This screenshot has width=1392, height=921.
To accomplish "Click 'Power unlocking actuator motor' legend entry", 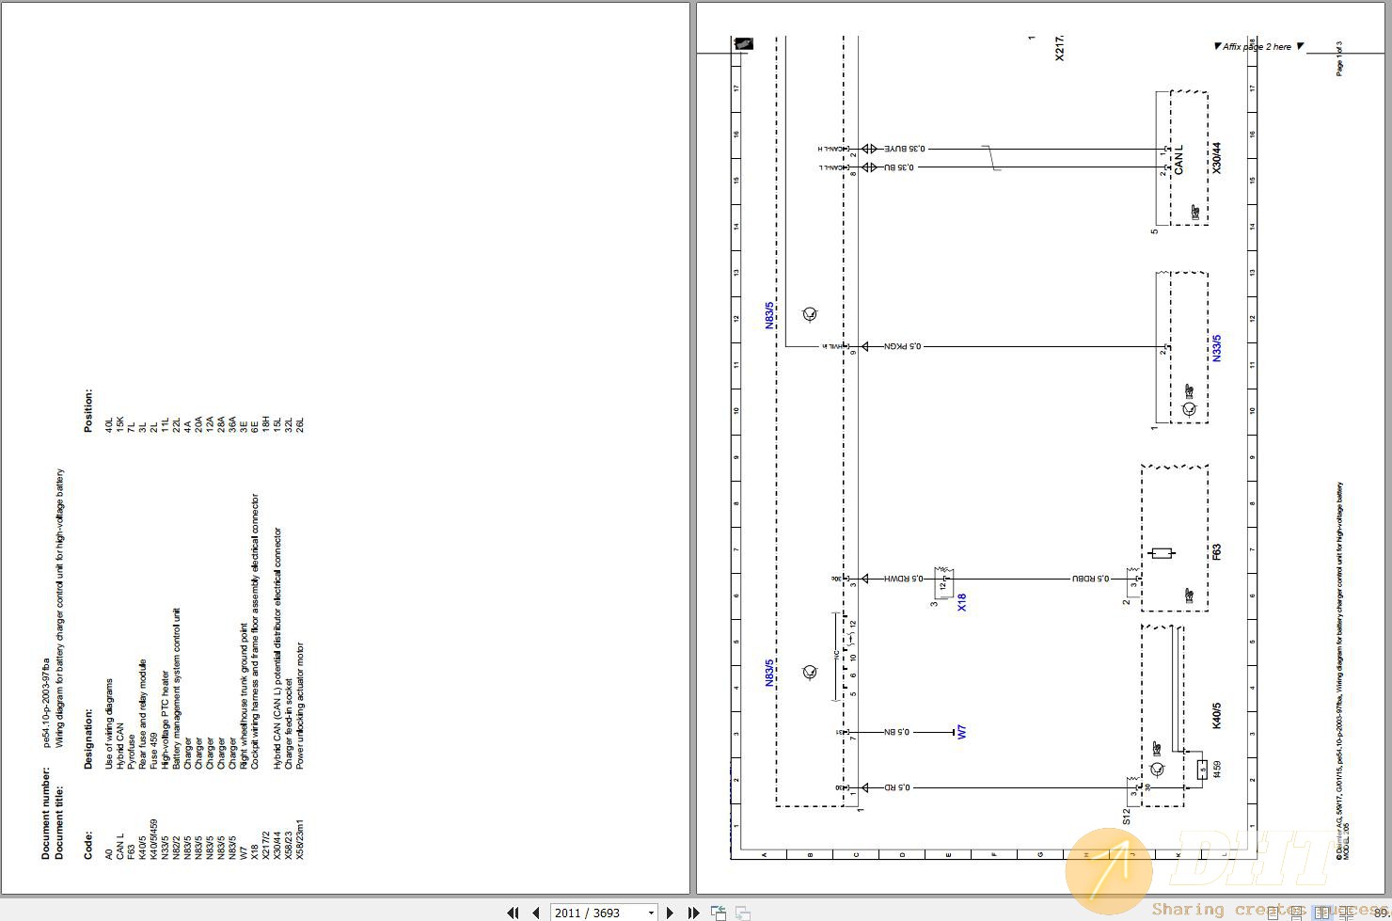I will (x=299, y=705).
